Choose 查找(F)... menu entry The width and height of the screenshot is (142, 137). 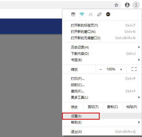[102, 91]
